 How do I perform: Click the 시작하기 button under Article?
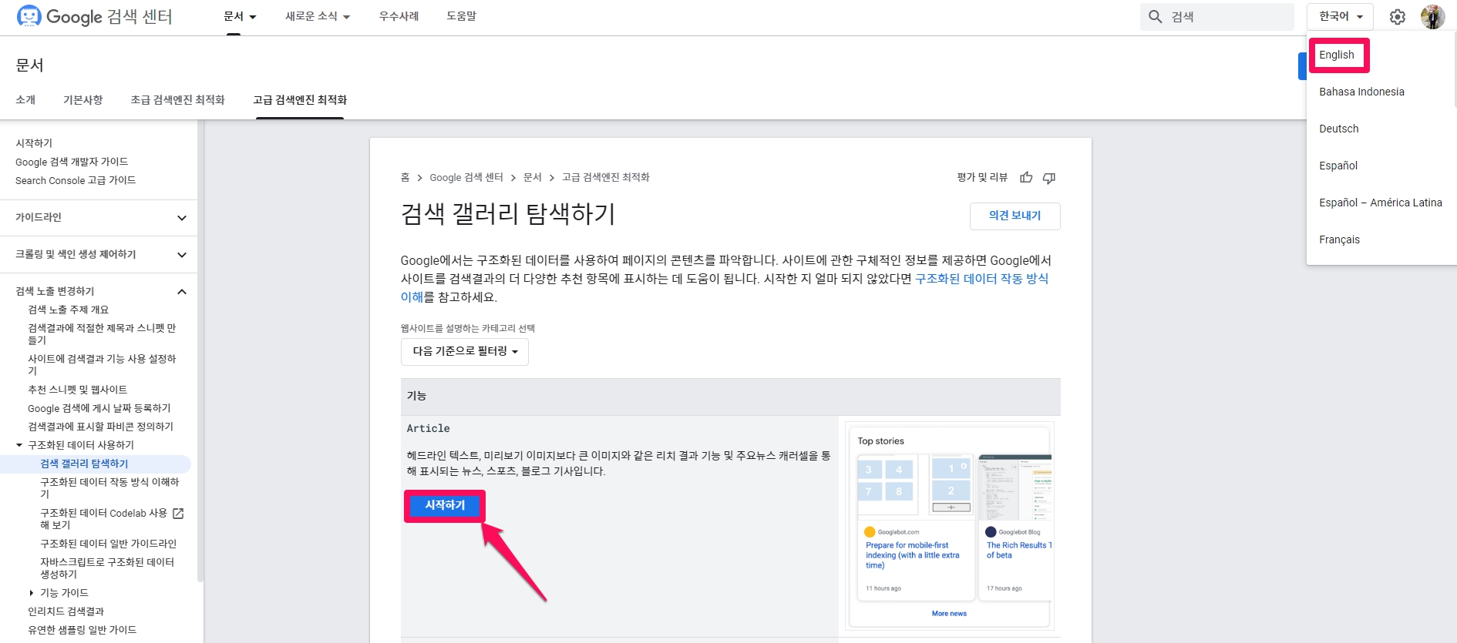pyautogui.click(x=445, y=505)
